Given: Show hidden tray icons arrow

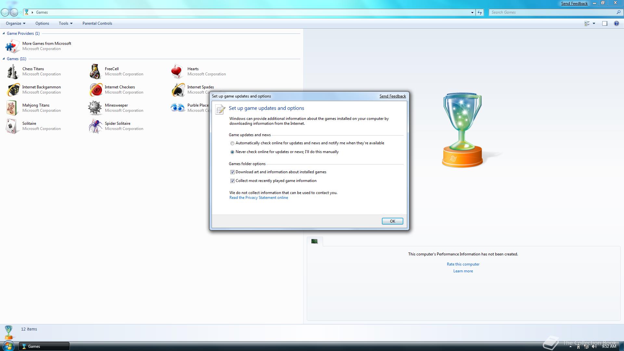Looking at the screenshot, I should click(570, 346).
